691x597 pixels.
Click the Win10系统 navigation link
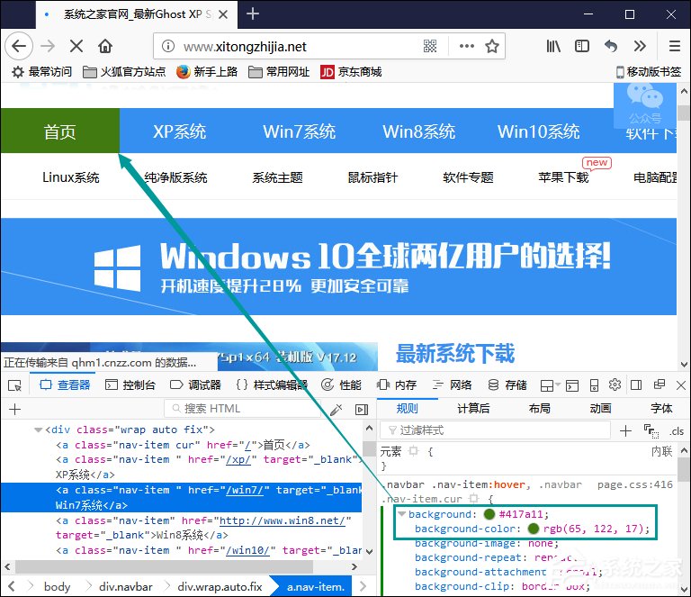tap(538, 131)
